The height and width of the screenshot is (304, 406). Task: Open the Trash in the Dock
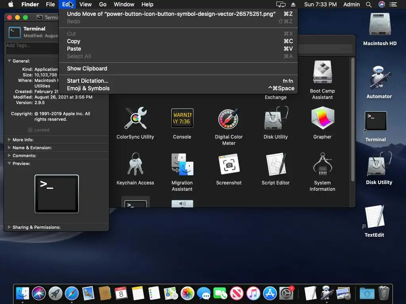point(384,293)
